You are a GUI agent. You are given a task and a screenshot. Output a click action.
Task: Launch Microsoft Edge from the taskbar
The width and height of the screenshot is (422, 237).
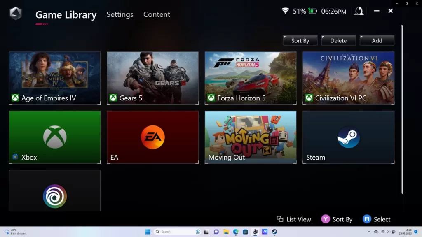pos(236,232)
